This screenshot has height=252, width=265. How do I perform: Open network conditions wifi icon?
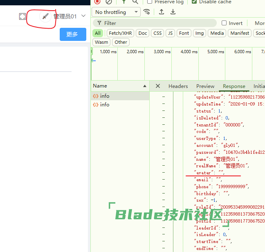point(146,12)
